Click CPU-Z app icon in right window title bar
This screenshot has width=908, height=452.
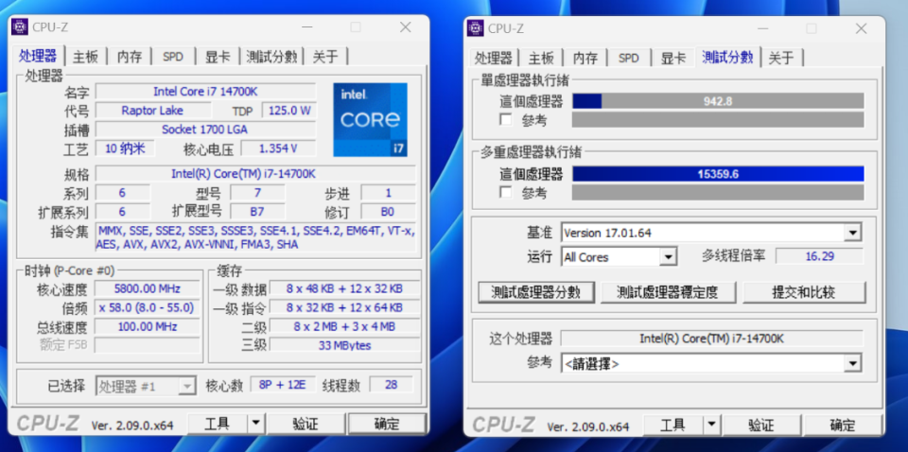point(476,27)
